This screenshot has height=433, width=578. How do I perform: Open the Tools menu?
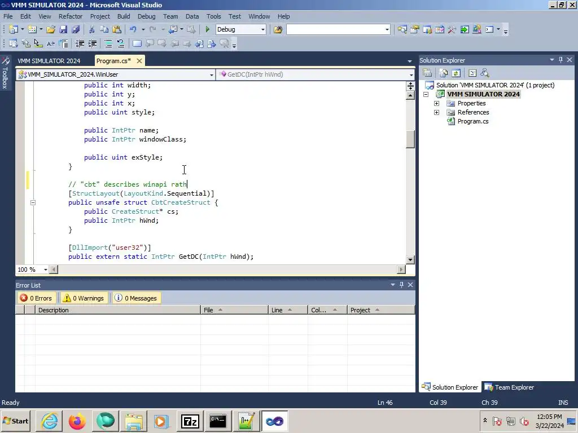(x=213, y=16)
